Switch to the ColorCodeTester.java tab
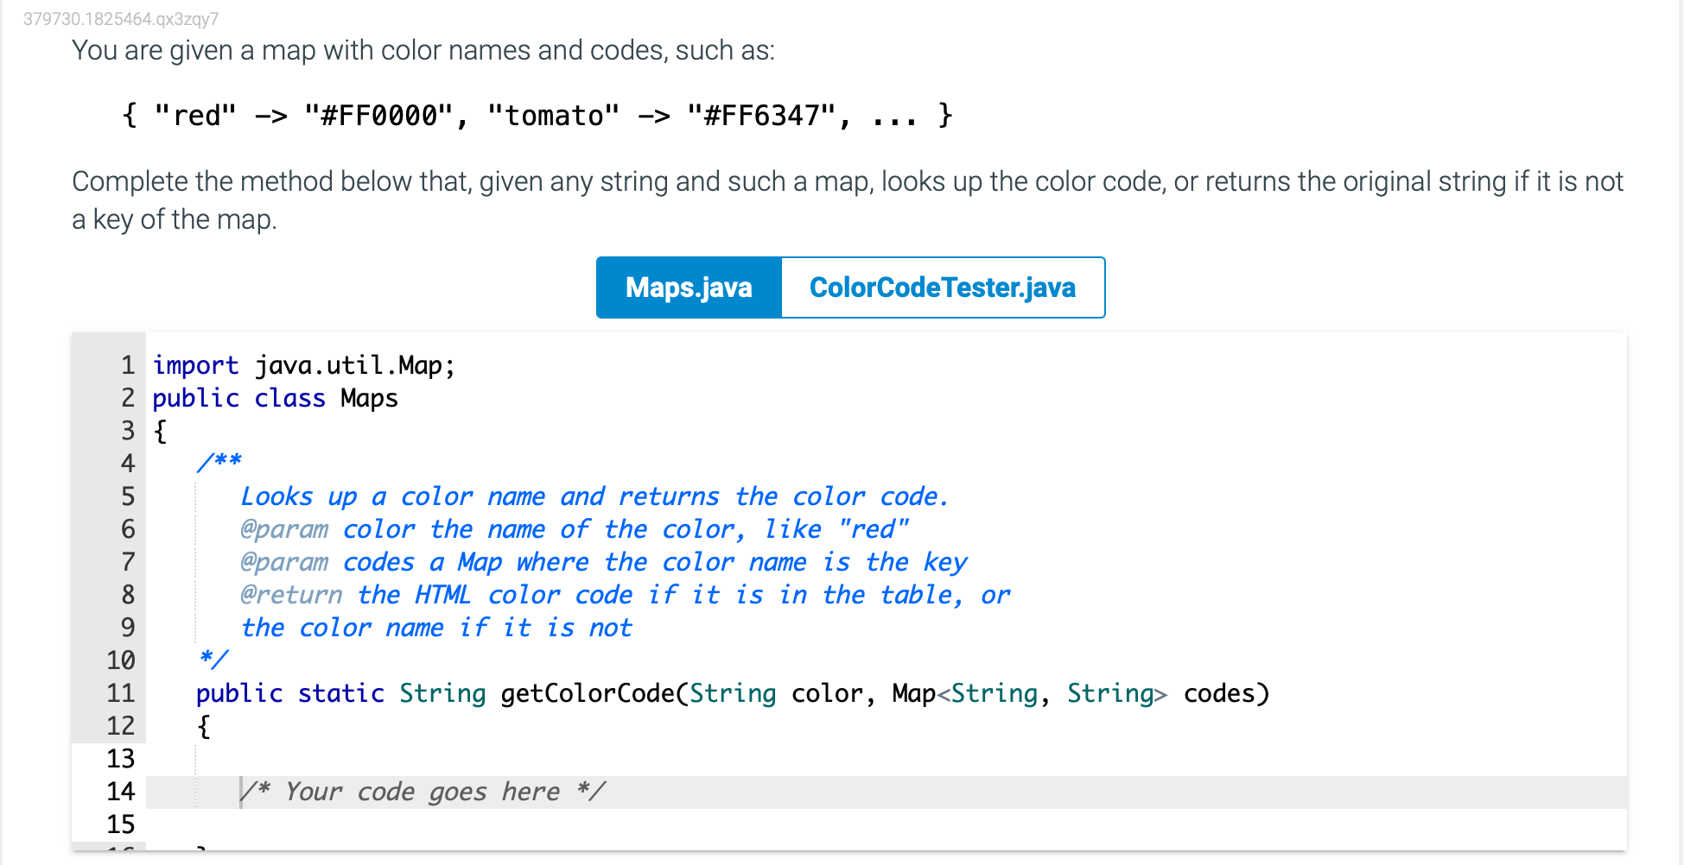 click(x=942, y=287)
